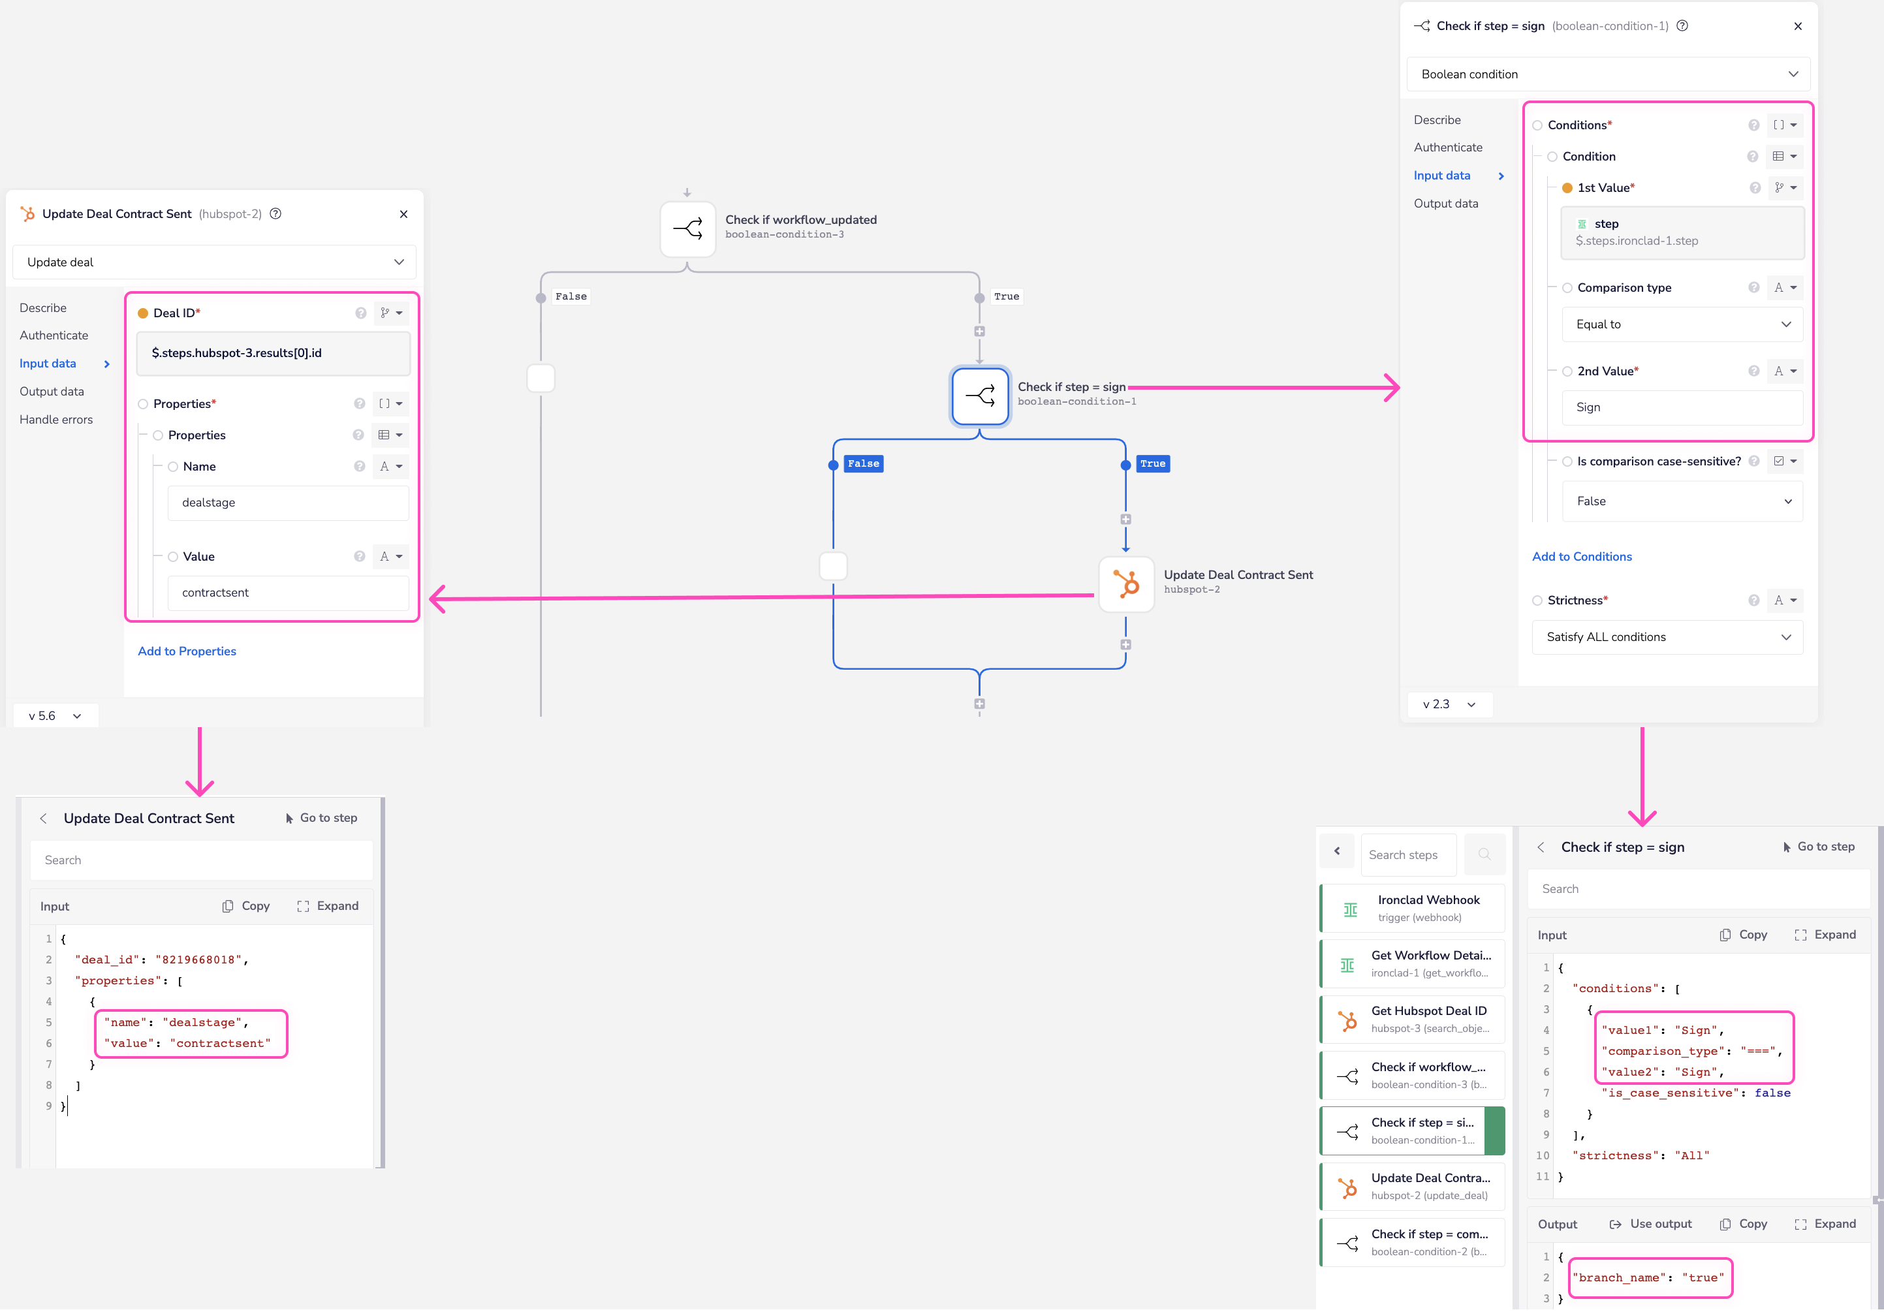Click Copy icon in Update Deal Input header
The height and width of the screenshot is (1312, 1884).
(x=228, y=906)
